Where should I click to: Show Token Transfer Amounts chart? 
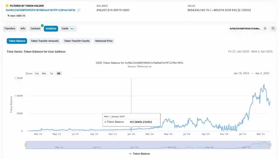[x=45, y=41]
